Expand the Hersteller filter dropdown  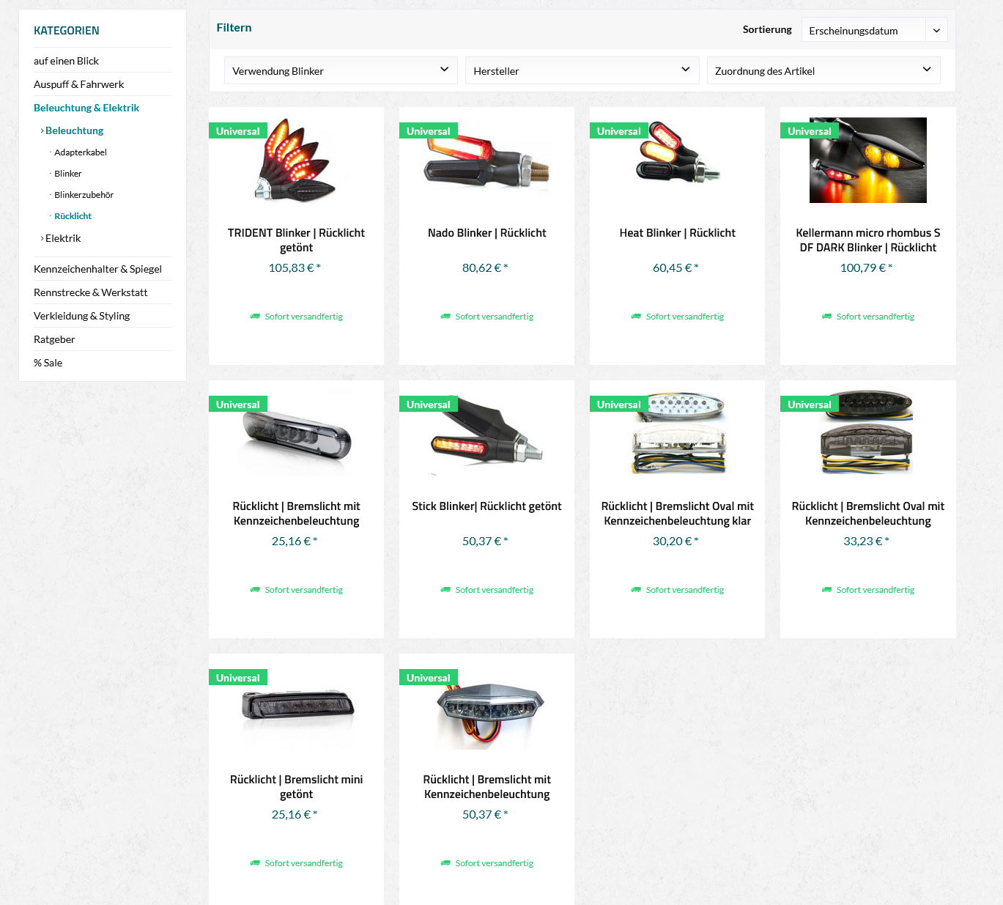(x=582, y=70)
